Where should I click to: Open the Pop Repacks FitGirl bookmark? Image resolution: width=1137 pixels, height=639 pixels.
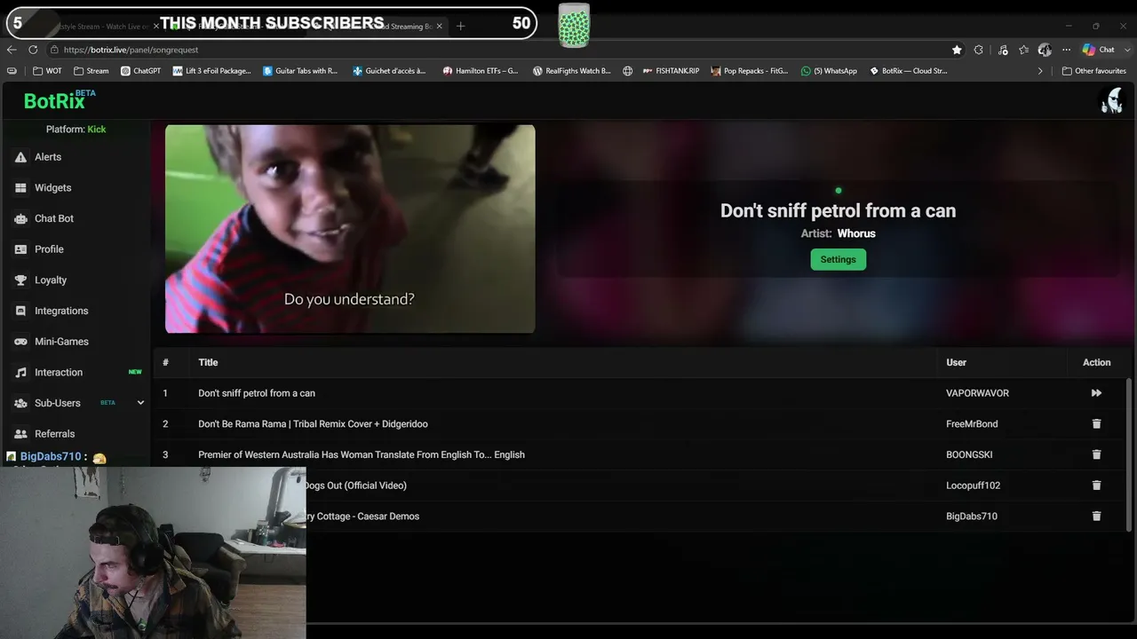point(749,71)
